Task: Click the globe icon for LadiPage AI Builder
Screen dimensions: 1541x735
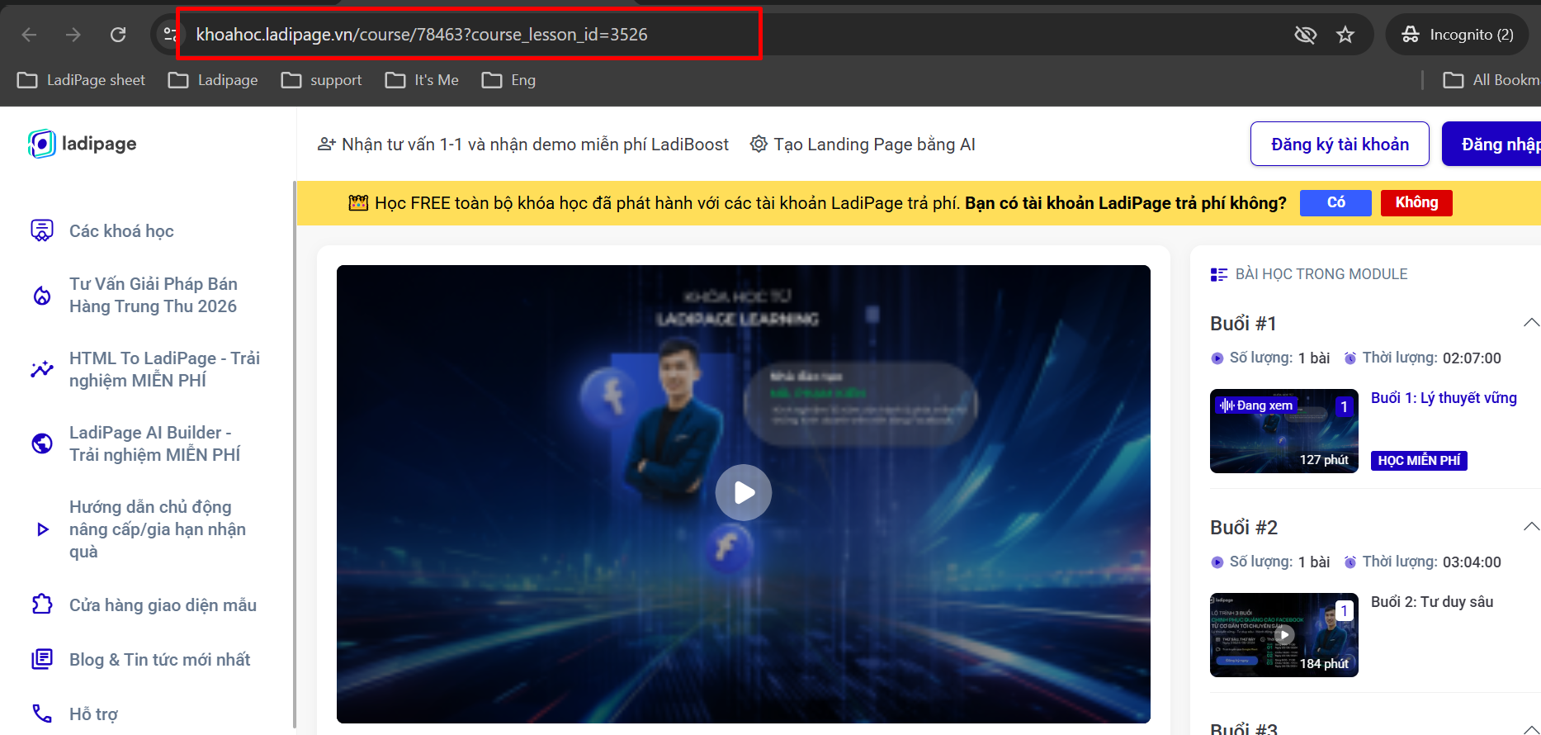Action: tap(42, 443)
